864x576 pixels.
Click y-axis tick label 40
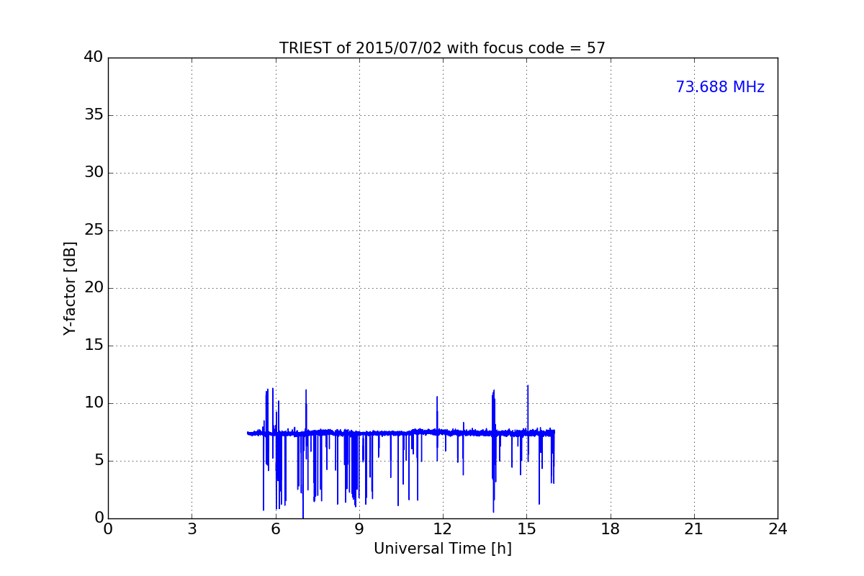pos(94,58)
